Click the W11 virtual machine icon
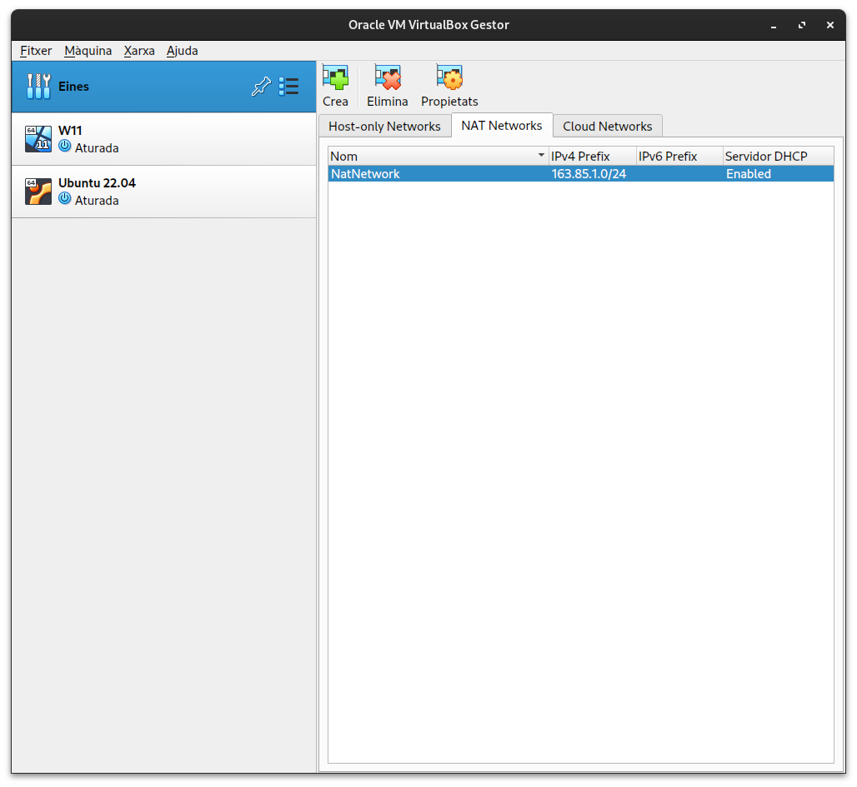 click(38, 139)
